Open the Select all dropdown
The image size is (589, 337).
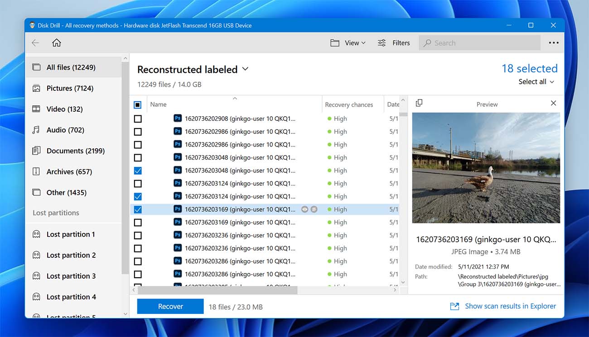point(536,82)
